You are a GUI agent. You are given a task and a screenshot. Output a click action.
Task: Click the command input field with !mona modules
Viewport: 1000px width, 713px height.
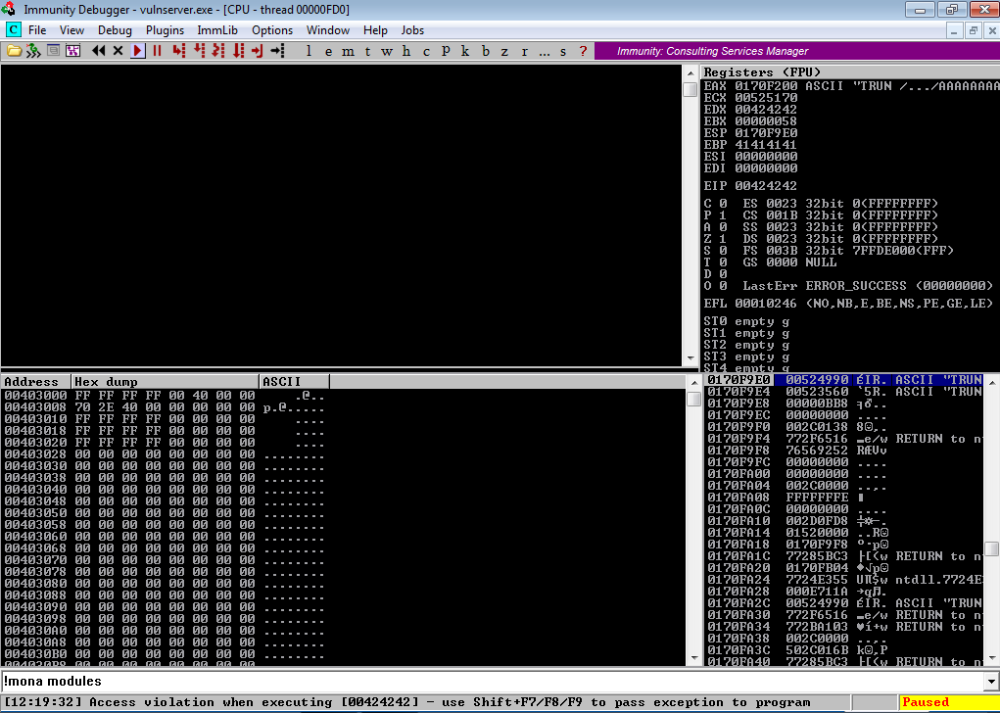[x=491, y=681]
